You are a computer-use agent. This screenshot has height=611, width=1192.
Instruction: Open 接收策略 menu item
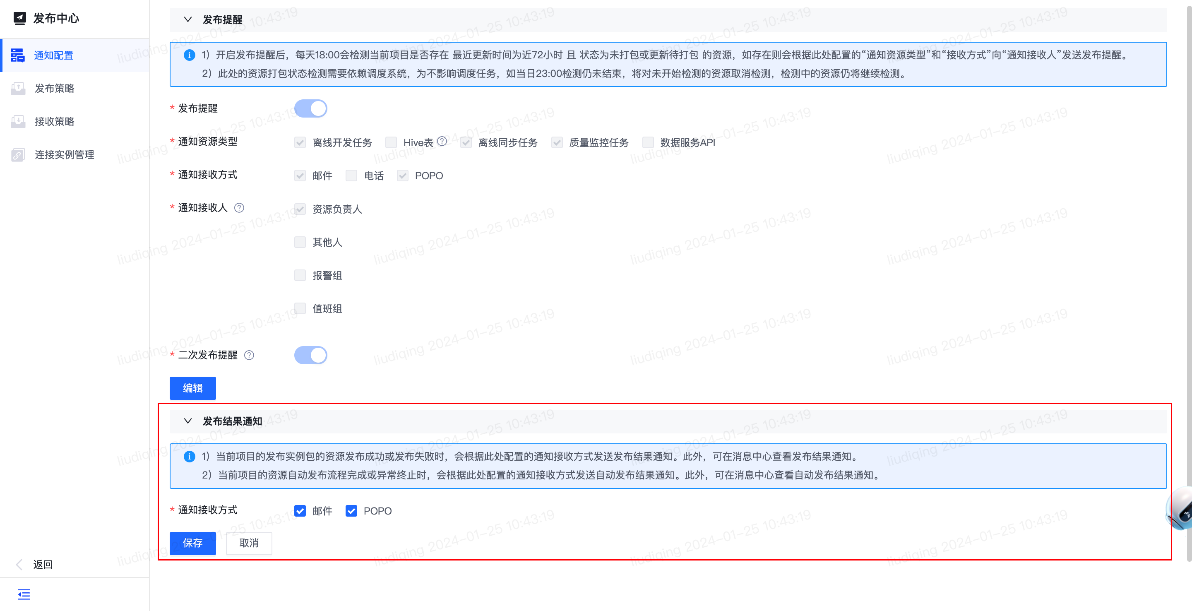pyautogui.click(x=75, y=121)
